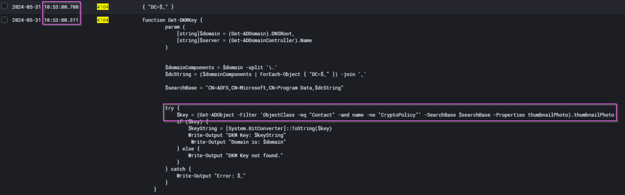This screenshot has height=195, width=625.
Task: Click the Write-Output "Error: $_" line
Action: [211, 176]
